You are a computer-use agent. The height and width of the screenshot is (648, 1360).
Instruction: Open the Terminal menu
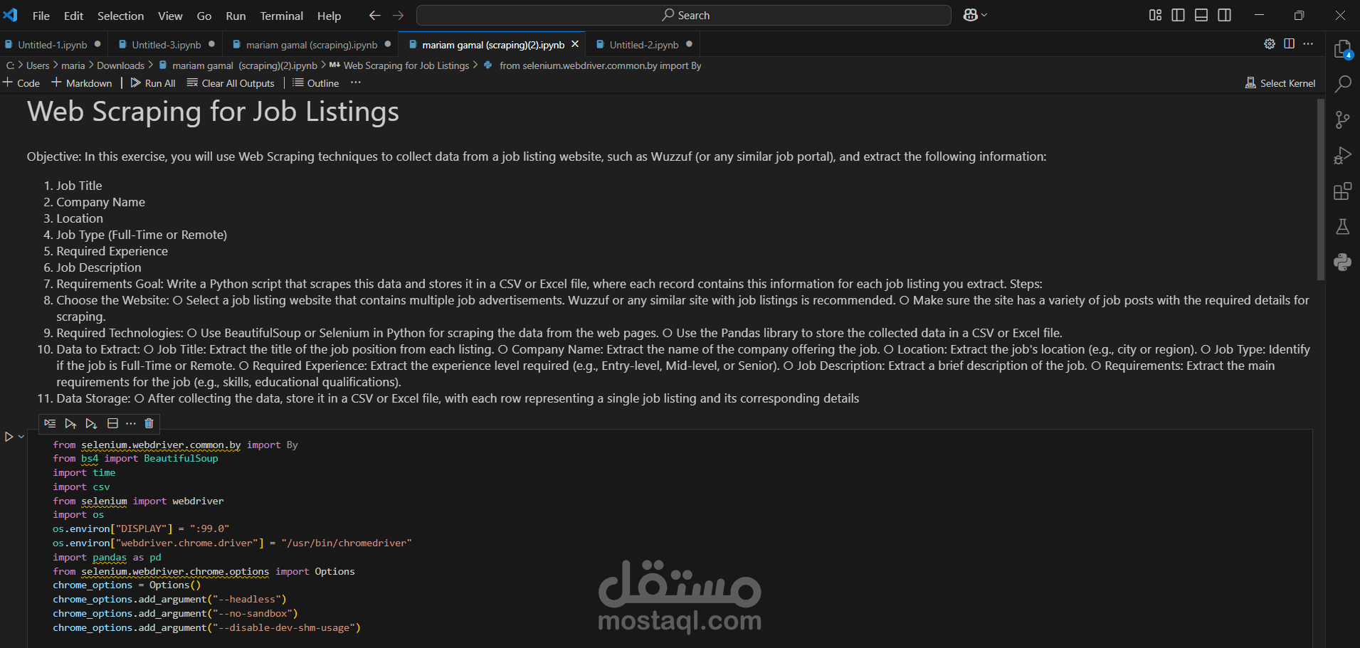click(281, 16)
